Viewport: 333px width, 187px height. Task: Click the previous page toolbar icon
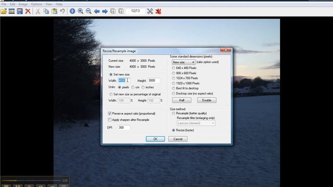coord(113,11)
